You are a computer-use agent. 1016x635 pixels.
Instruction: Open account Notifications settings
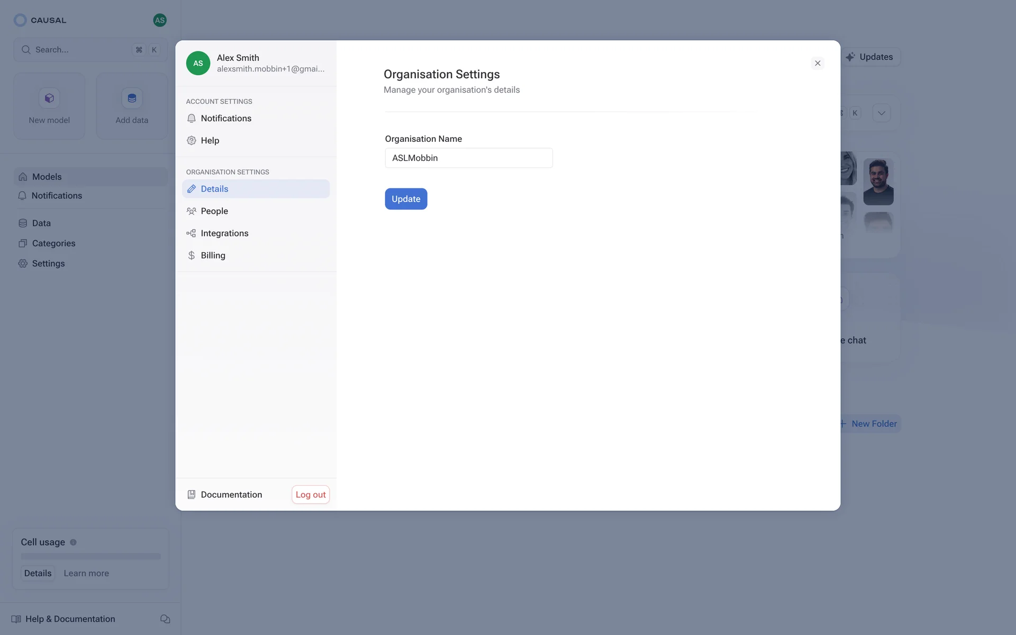click(x=226, y=119)
